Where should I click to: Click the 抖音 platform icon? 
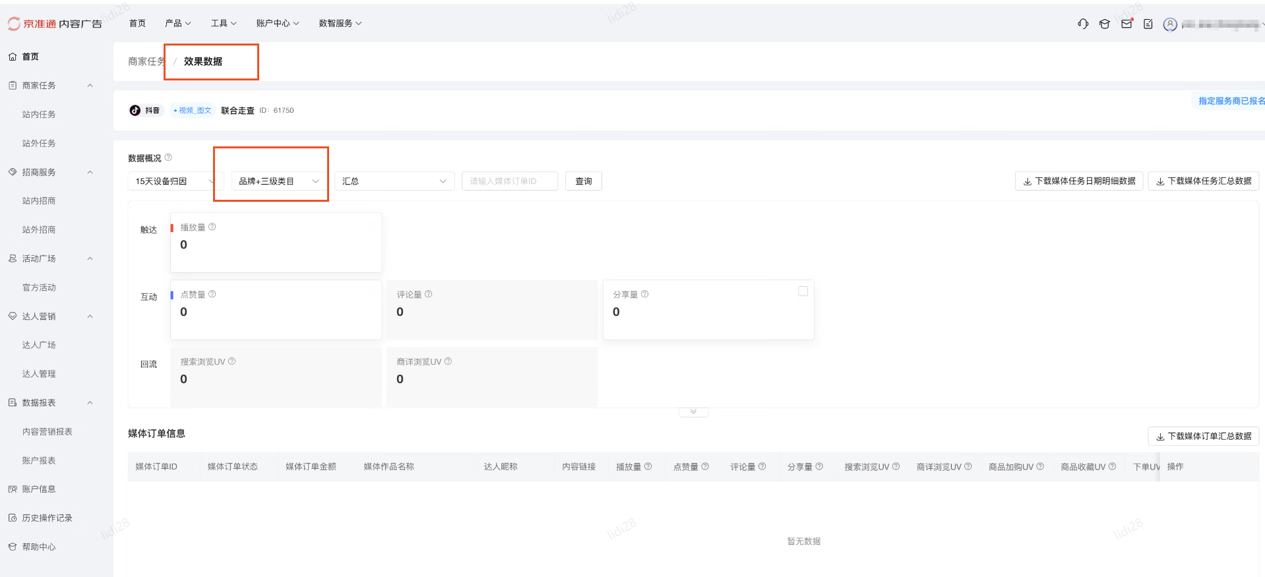pos(135,110)
